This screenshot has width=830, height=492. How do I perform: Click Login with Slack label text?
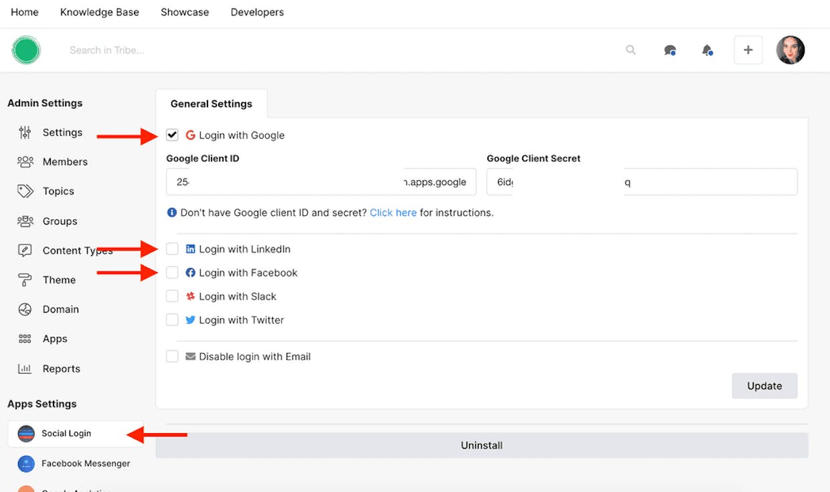(x=238, y=296)
